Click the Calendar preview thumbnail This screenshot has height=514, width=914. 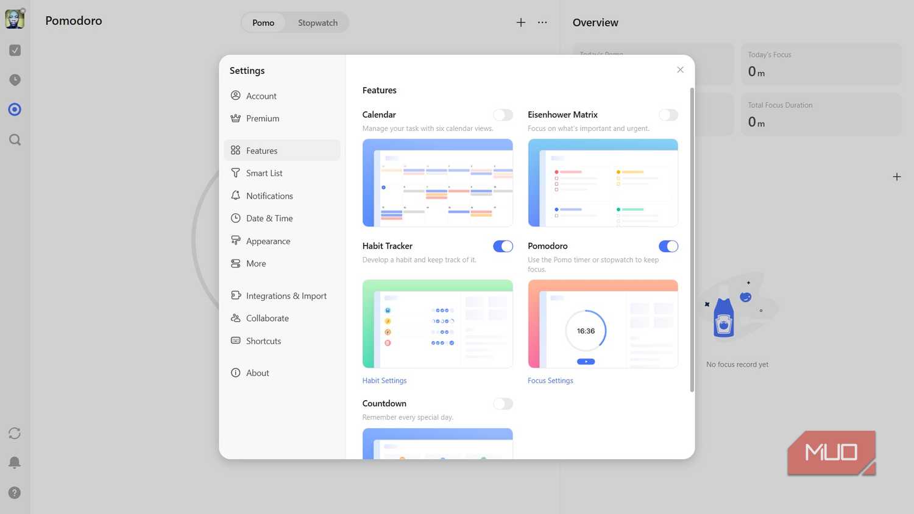(x=438, y=183)
